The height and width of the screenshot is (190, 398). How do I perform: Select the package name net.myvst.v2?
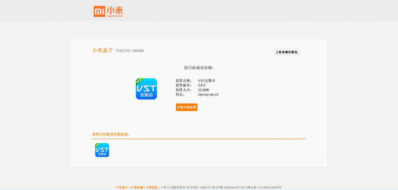click(208, 95)
